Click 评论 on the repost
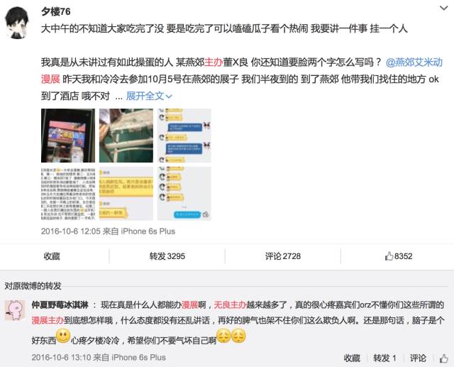This screenshot has height=367, width=454. point(418,358)
